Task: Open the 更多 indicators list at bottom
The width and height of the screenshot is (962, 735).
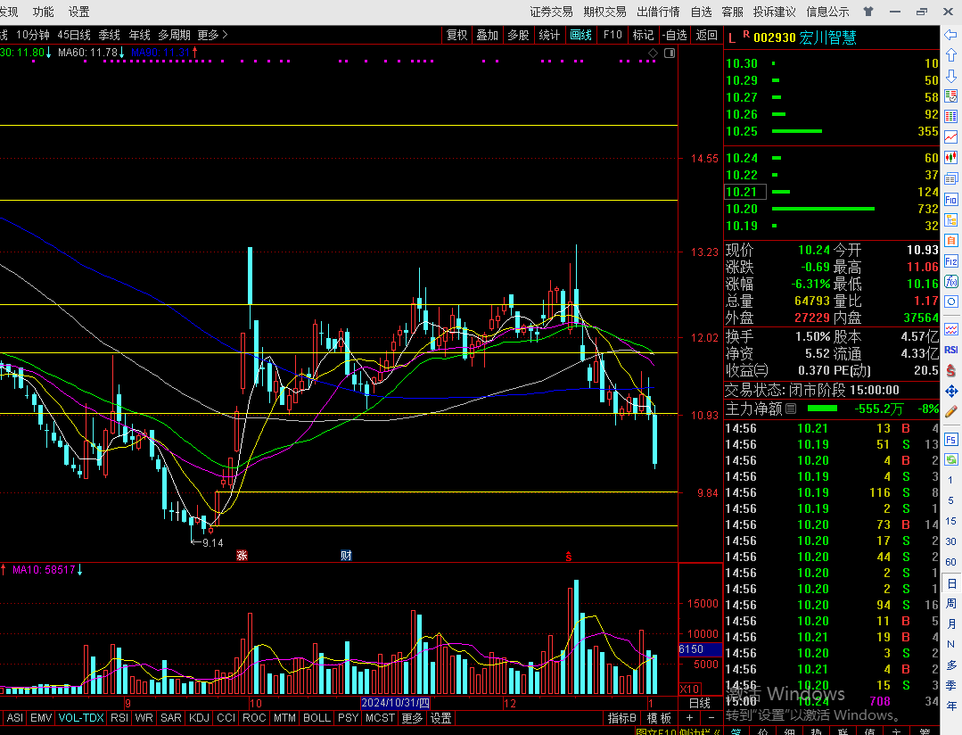Action: point(412,718)
